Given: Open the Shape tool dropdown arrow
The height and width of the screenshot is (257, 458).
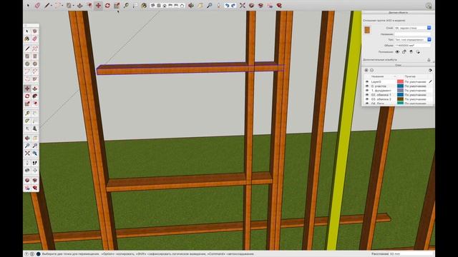Looking at the screenshot, I should pyautogui.click(x=73, y=6).
